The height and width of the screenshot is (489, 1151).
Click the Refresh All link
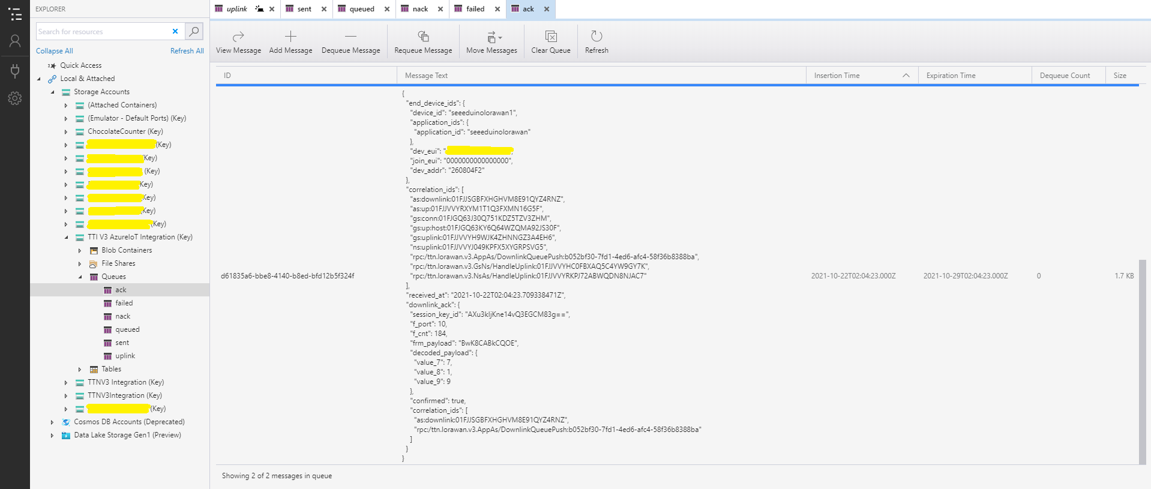tap(187, 51)
